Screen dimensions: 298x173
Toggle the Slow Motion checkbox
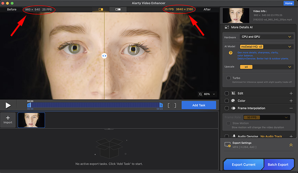coord(228,123)
